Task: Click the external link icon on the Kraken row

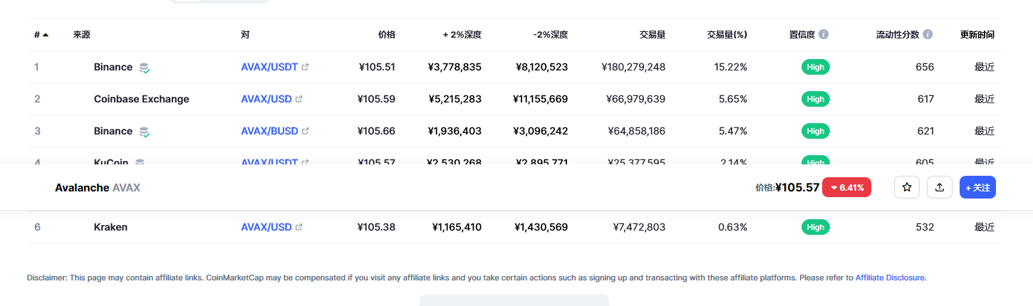Action: (299, 227)
